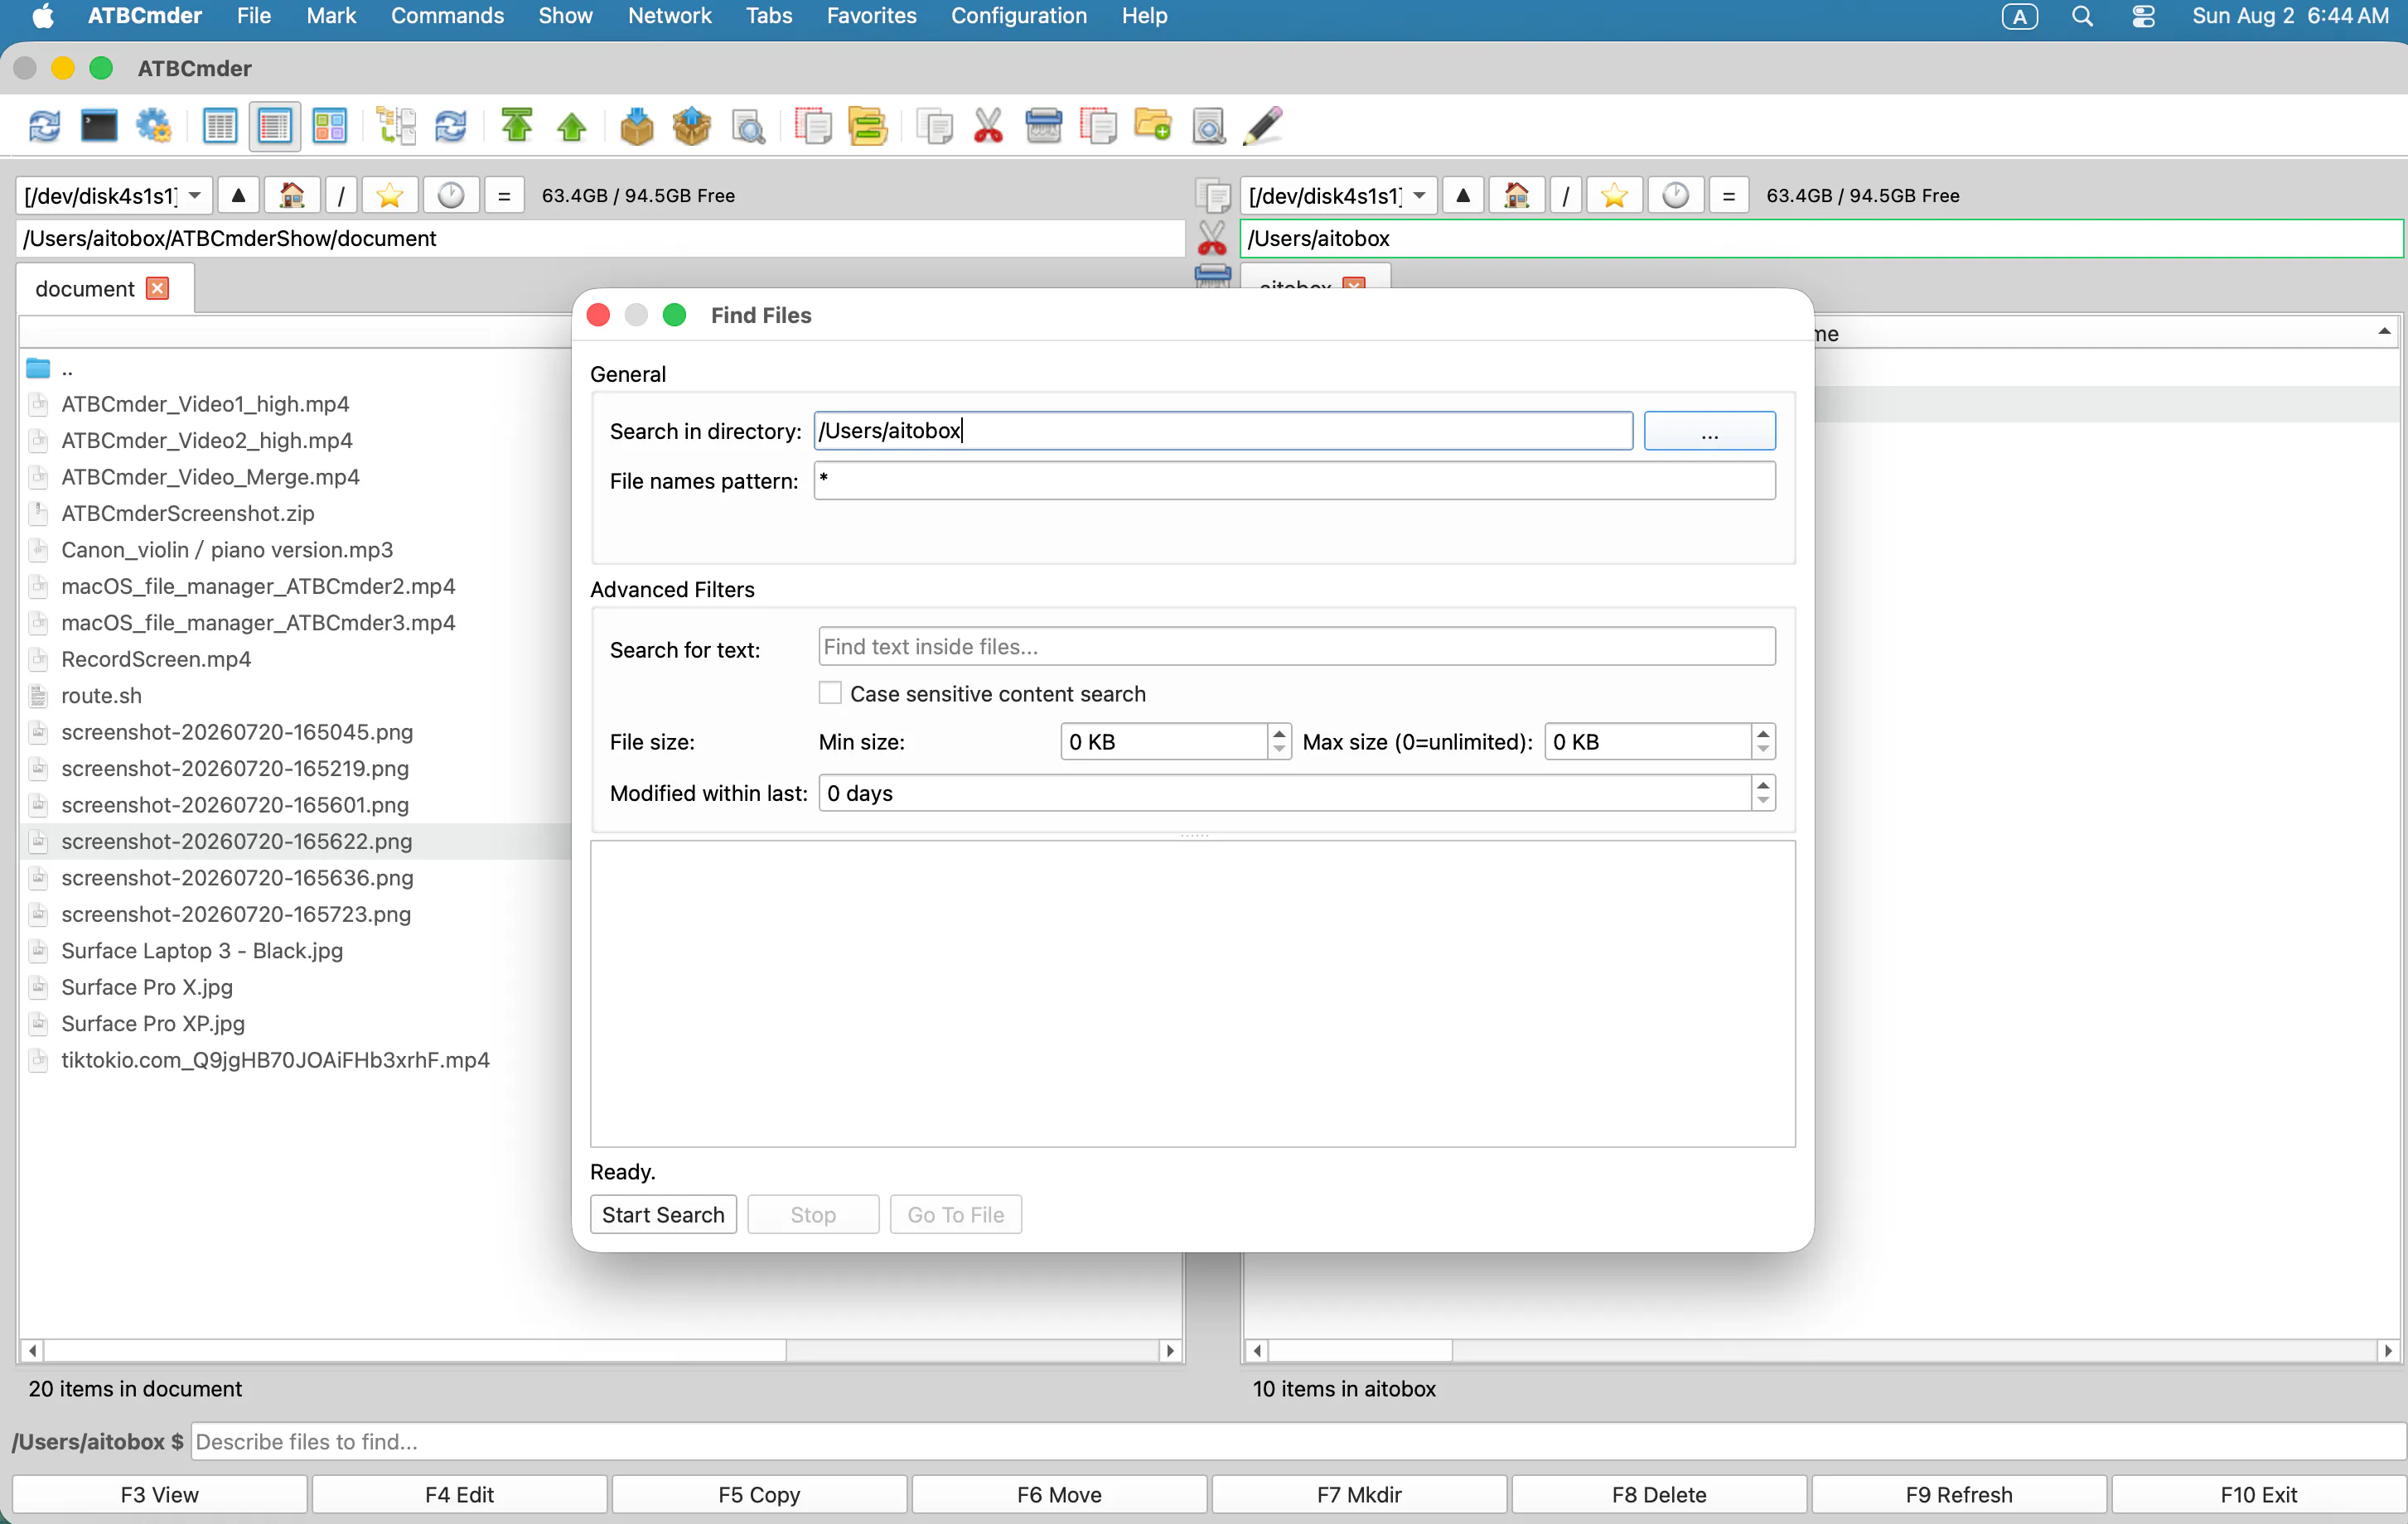Screen dimensions: 2408x1524
Task: Open the magnifier search icon after unpack
Action: point(748,127)
